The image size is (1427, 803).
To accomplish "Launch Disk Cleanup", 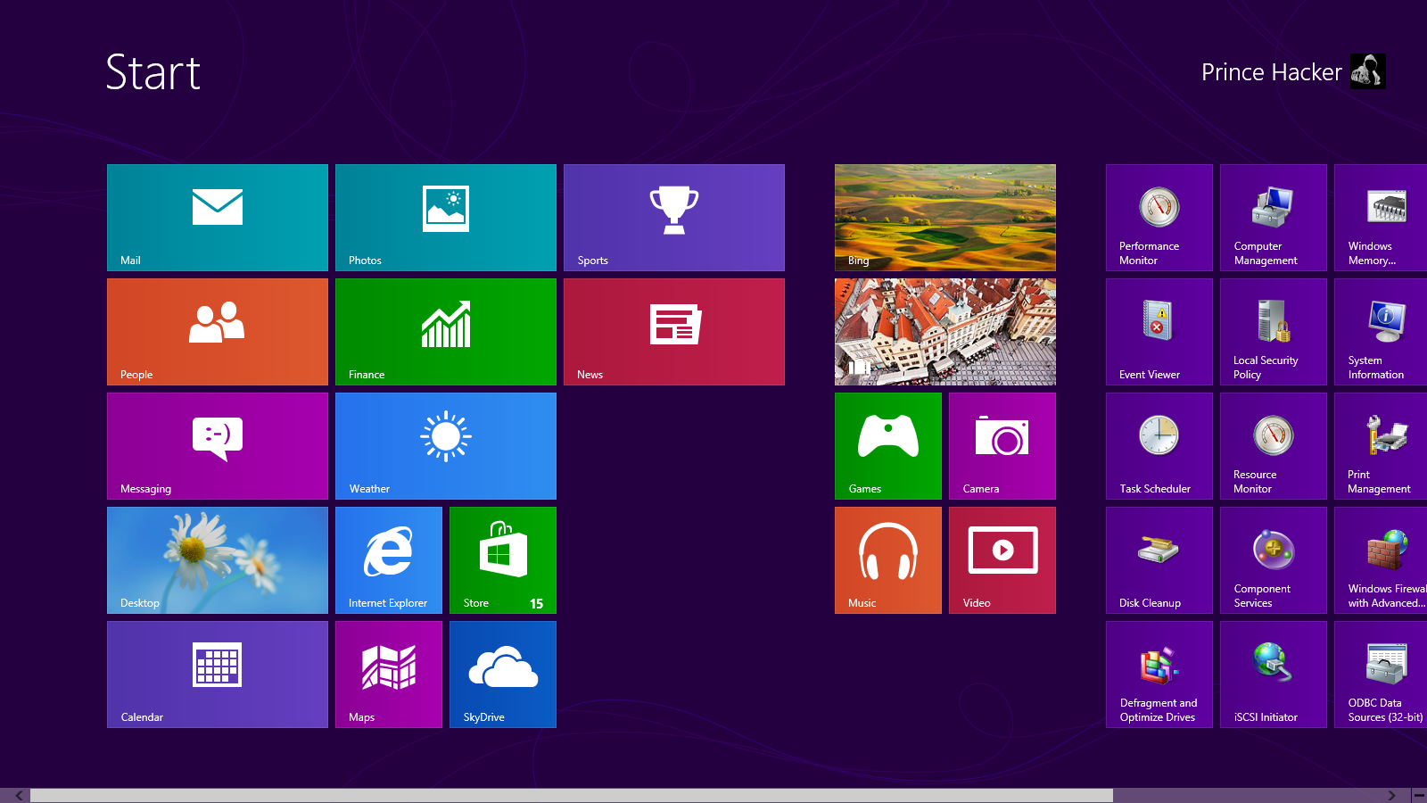I will point(1159,560).
